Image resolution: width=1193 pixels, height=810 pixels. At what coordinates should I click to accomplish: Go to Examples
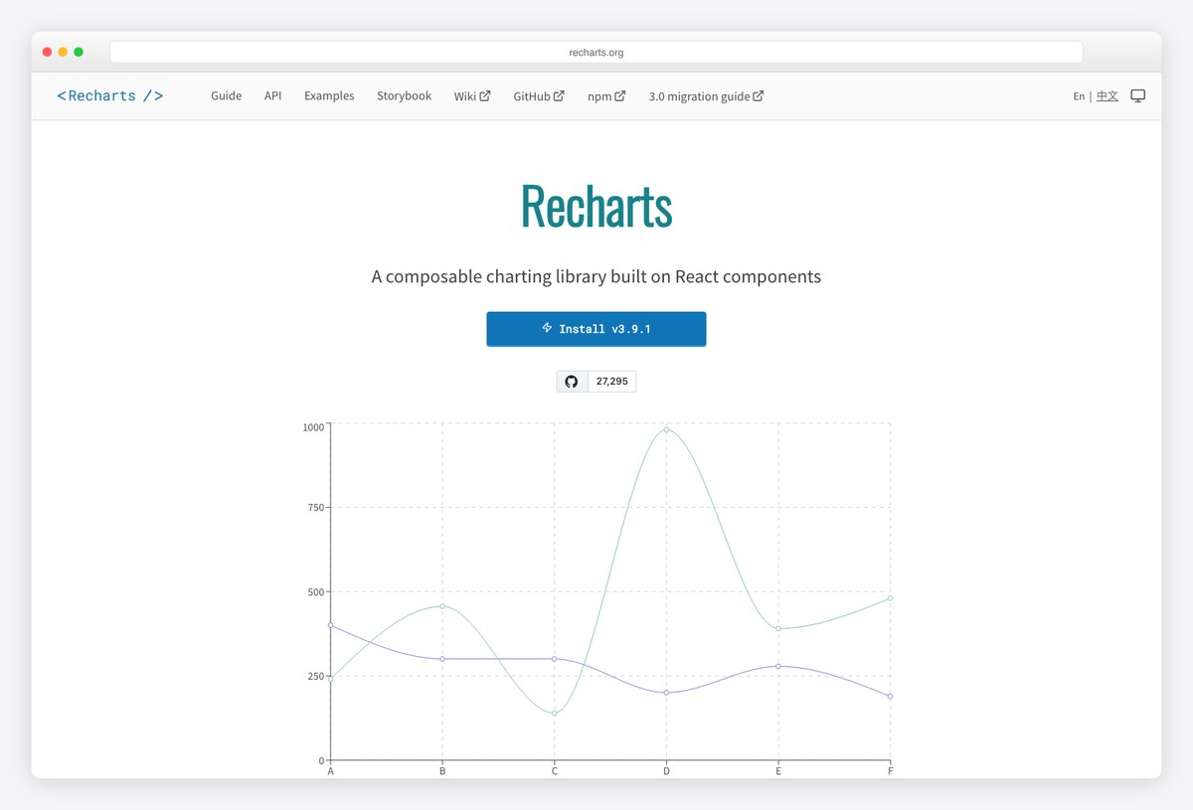(x=329, y=96)
